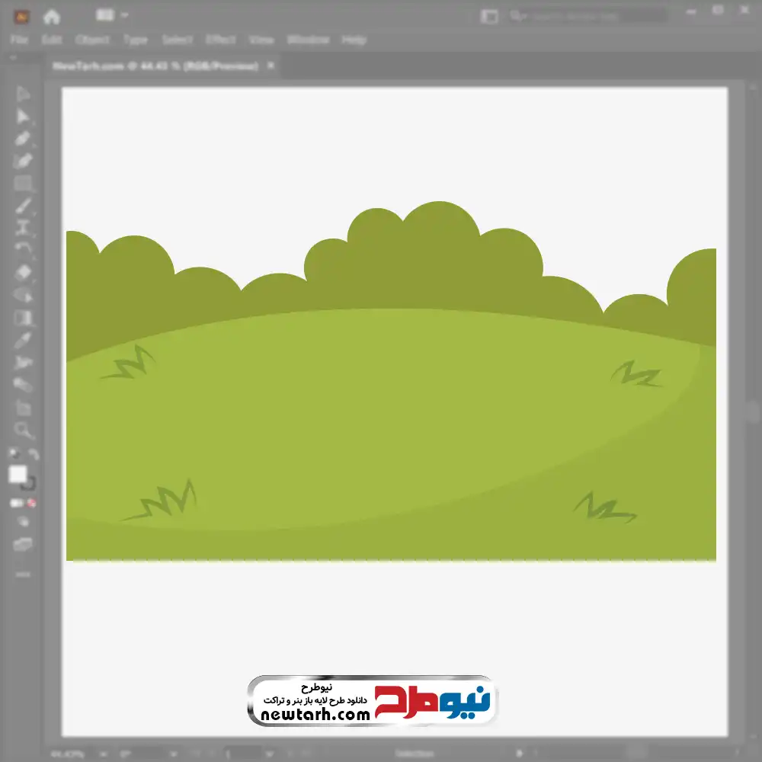Image resolution: width=762 pixels, height=762 pixels.
Task: Pick the Pen tool
Action: (x=23, y=139)
